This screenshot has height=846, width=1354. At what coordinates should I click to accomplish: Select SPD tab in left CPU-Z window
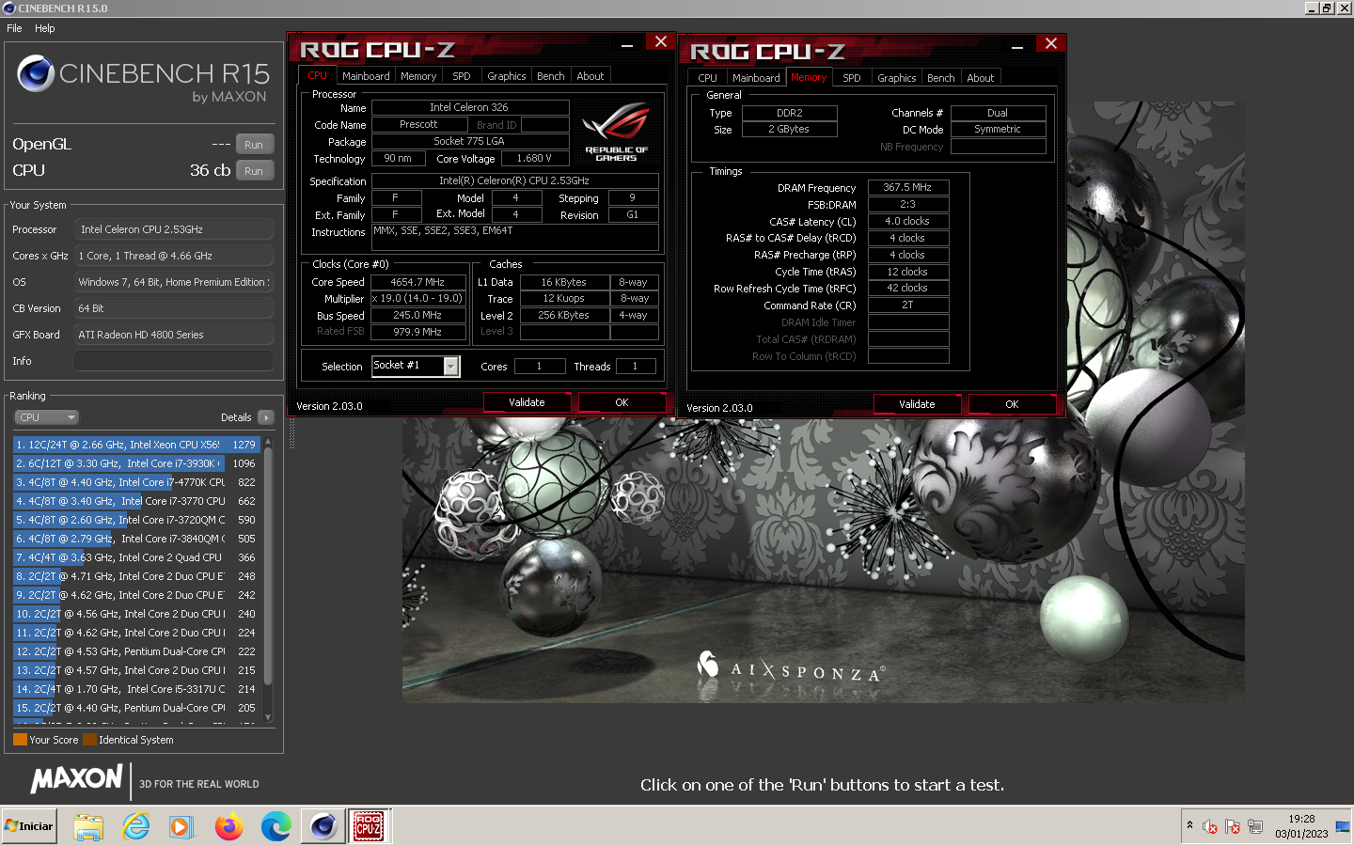[462, 76]
